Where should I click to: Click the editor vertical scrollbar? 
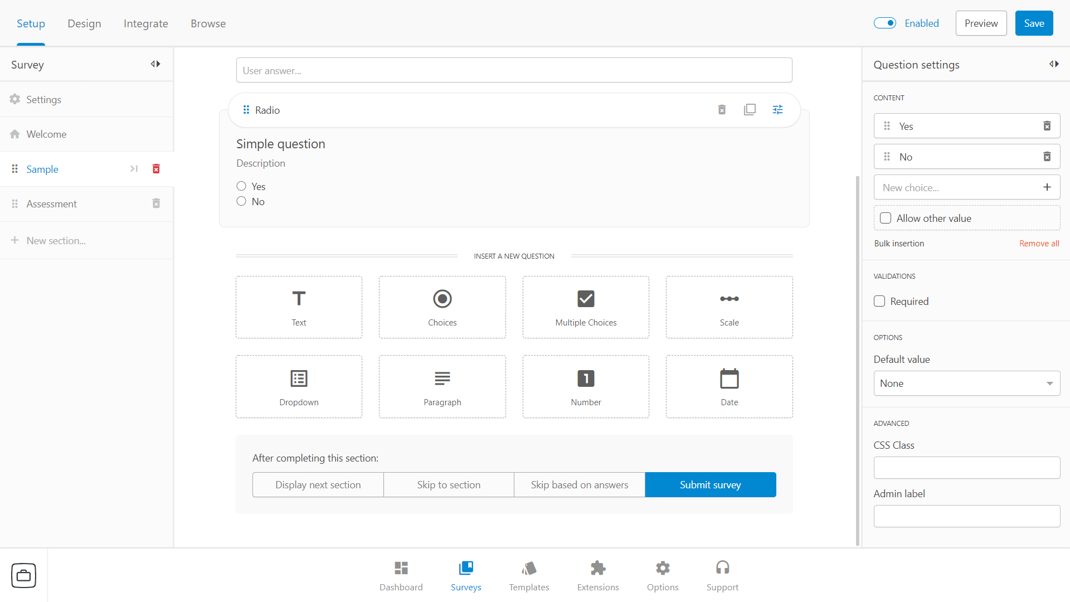(858, 361)
